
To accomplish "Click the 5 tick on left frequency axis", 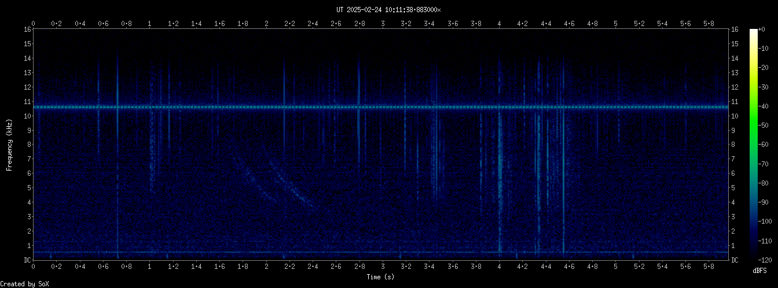I will click(29, 188).
